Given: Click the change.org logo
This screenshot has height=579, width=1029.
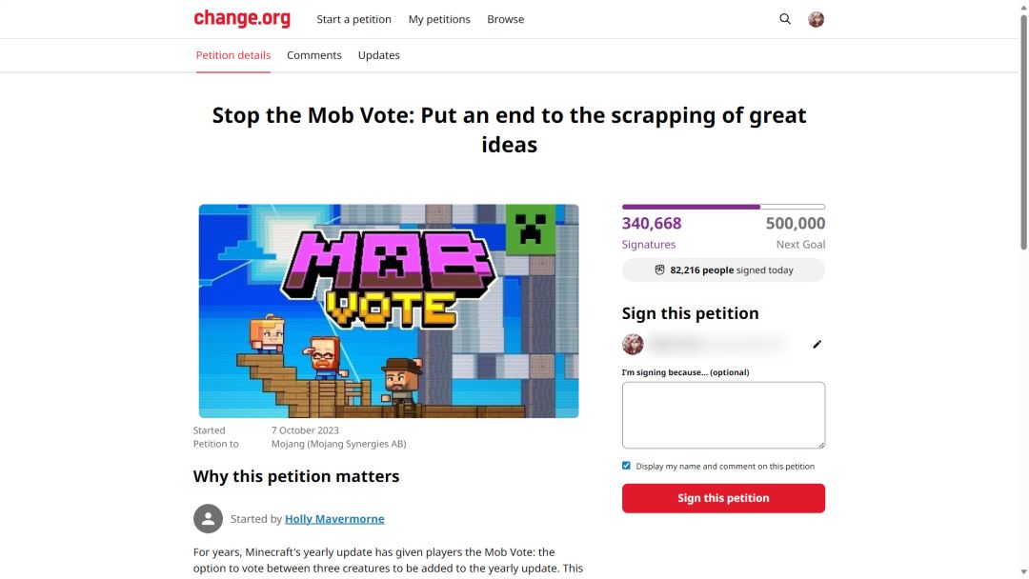Looking at the screenshot, I should coord(242,18).
